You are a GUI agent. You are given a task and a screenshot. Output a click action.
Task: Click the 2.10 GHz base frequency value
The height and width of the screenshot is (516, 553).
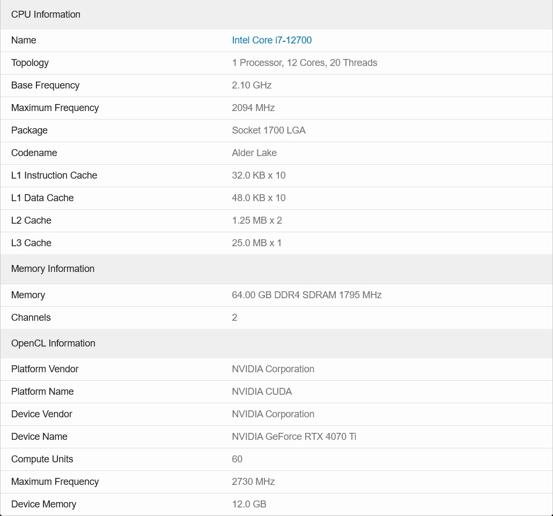pos(252,85)
